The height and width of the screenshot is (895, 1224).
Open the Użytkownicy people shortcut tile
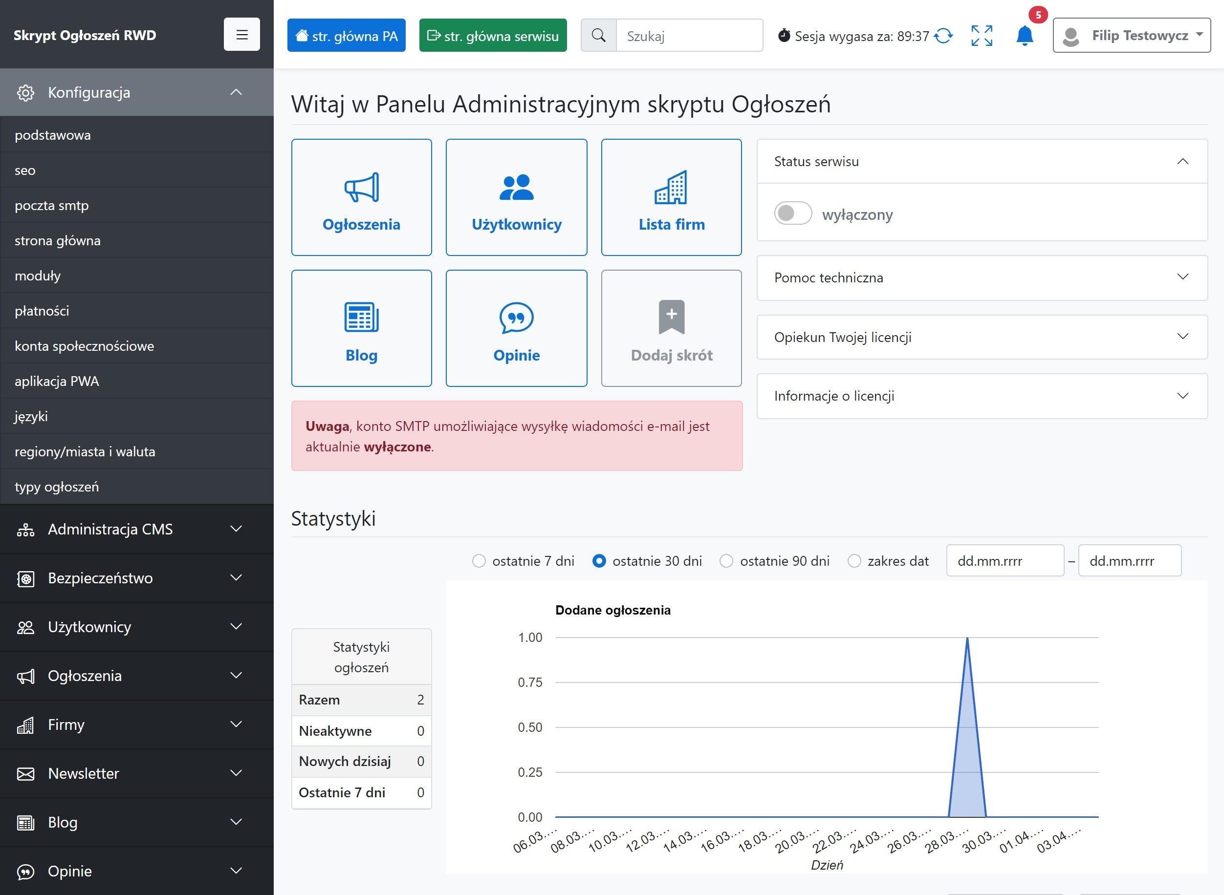516,197
